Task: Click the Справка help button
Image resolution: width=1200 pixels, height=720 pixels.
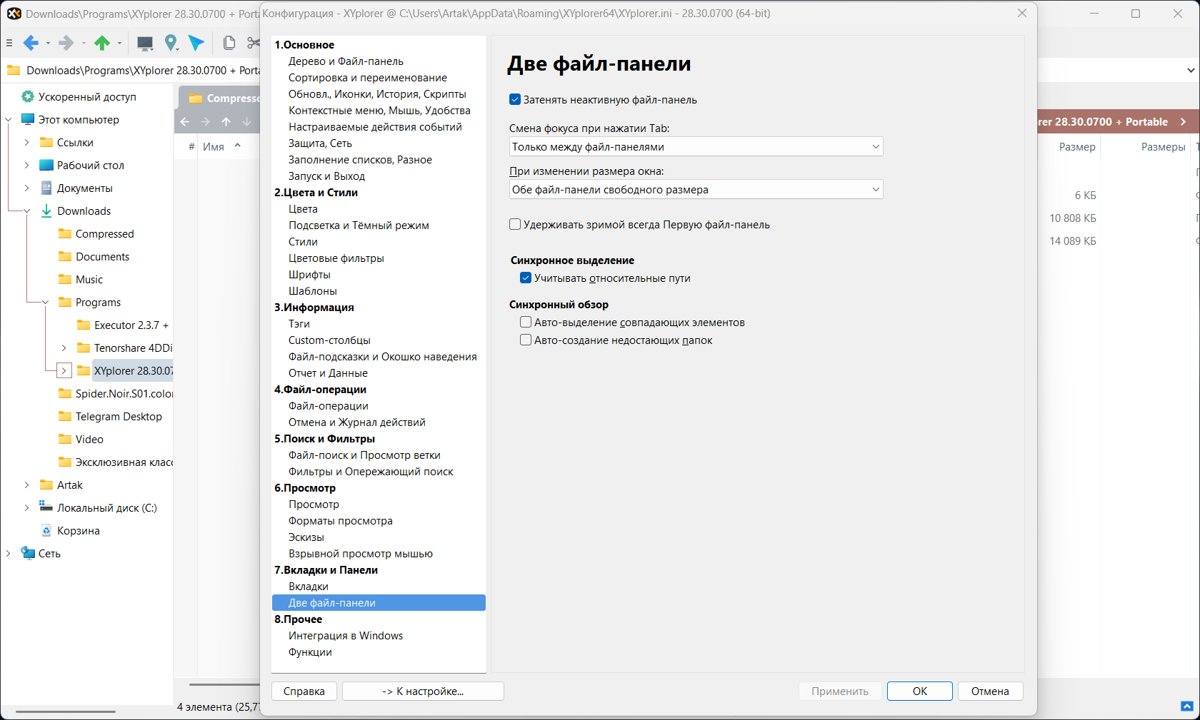Action: tap(304, 691)
